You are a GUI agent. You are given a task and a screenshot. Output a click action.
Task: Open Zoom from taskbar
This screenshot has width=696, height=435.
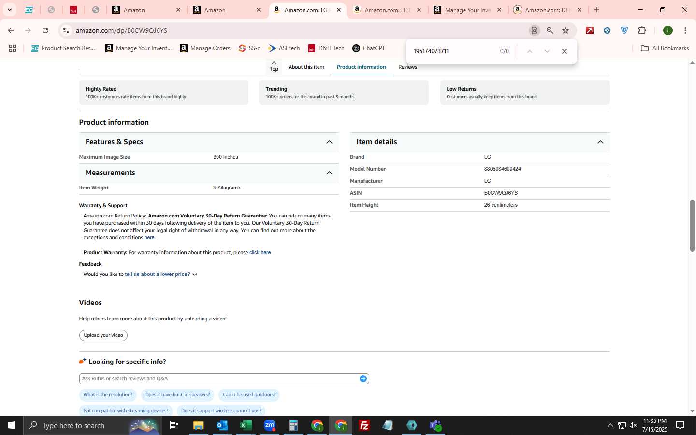(x=269, y=425)
